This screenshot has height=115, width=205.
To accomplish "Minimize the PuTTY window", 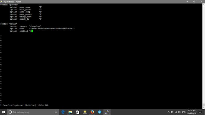I will pos(188,2).
